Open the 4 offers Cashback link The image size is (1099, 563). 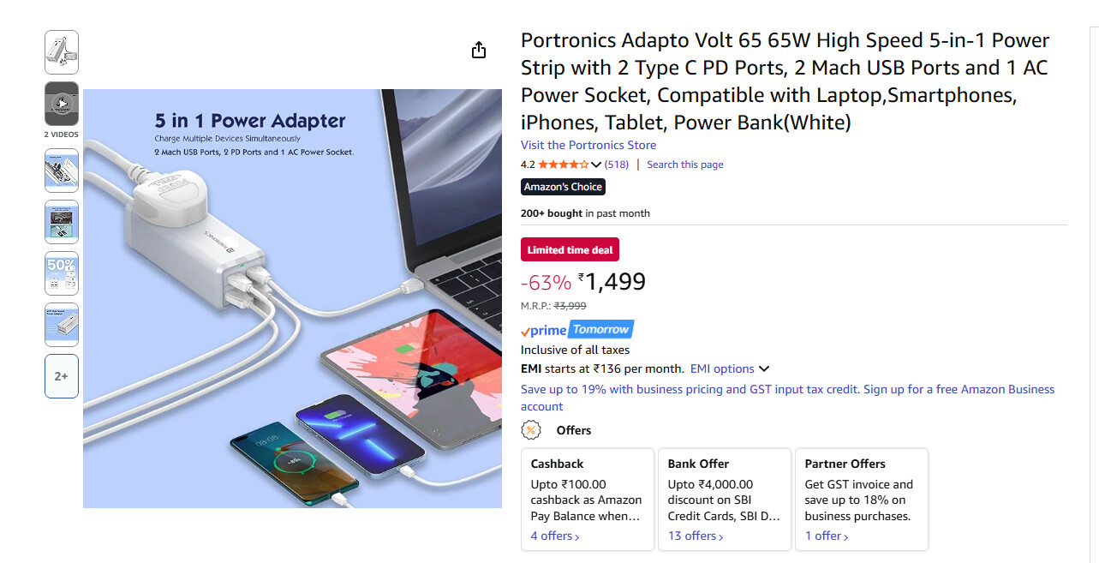pyautogui.click(x=555, y=536)
